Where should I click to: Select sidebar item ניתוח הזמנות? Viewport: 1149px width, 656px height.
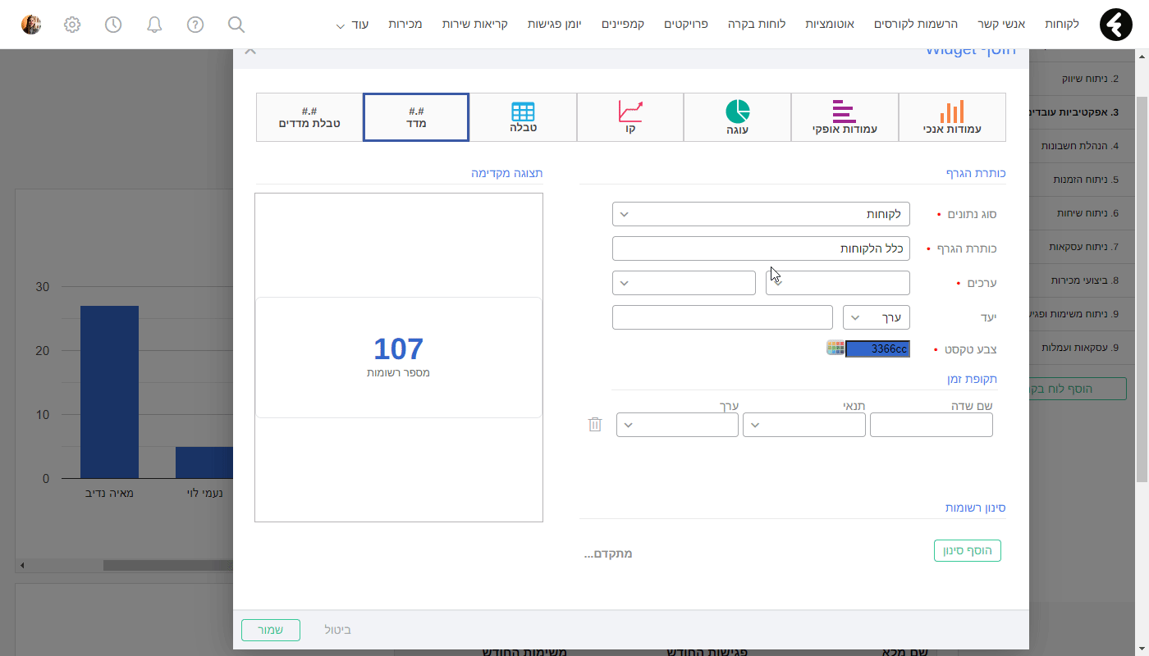click(1086, 179)
